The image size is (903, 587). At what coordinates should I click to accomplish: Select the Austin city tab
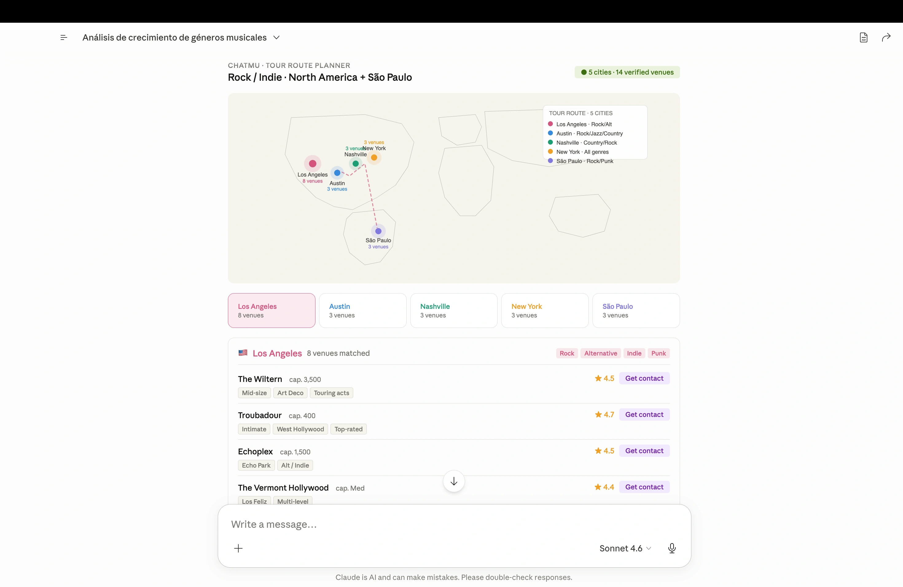click(363, 311)
